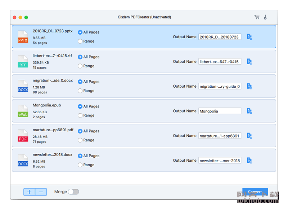Screen dimensions: 288x210
Task: Click the 54 pages count text
Action: point(40,43)
